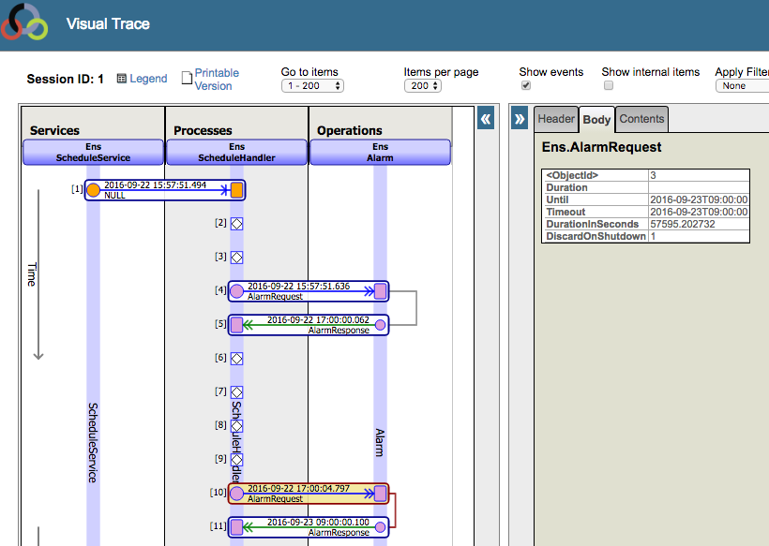
Task: Click the purple circle on message 4 AlarmRequest
Action: coord(236,291)
